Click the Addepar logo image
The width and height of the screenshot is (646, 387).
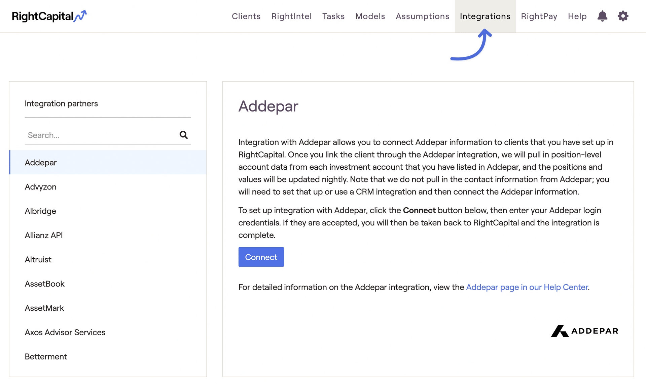click(x=584, y=331)
